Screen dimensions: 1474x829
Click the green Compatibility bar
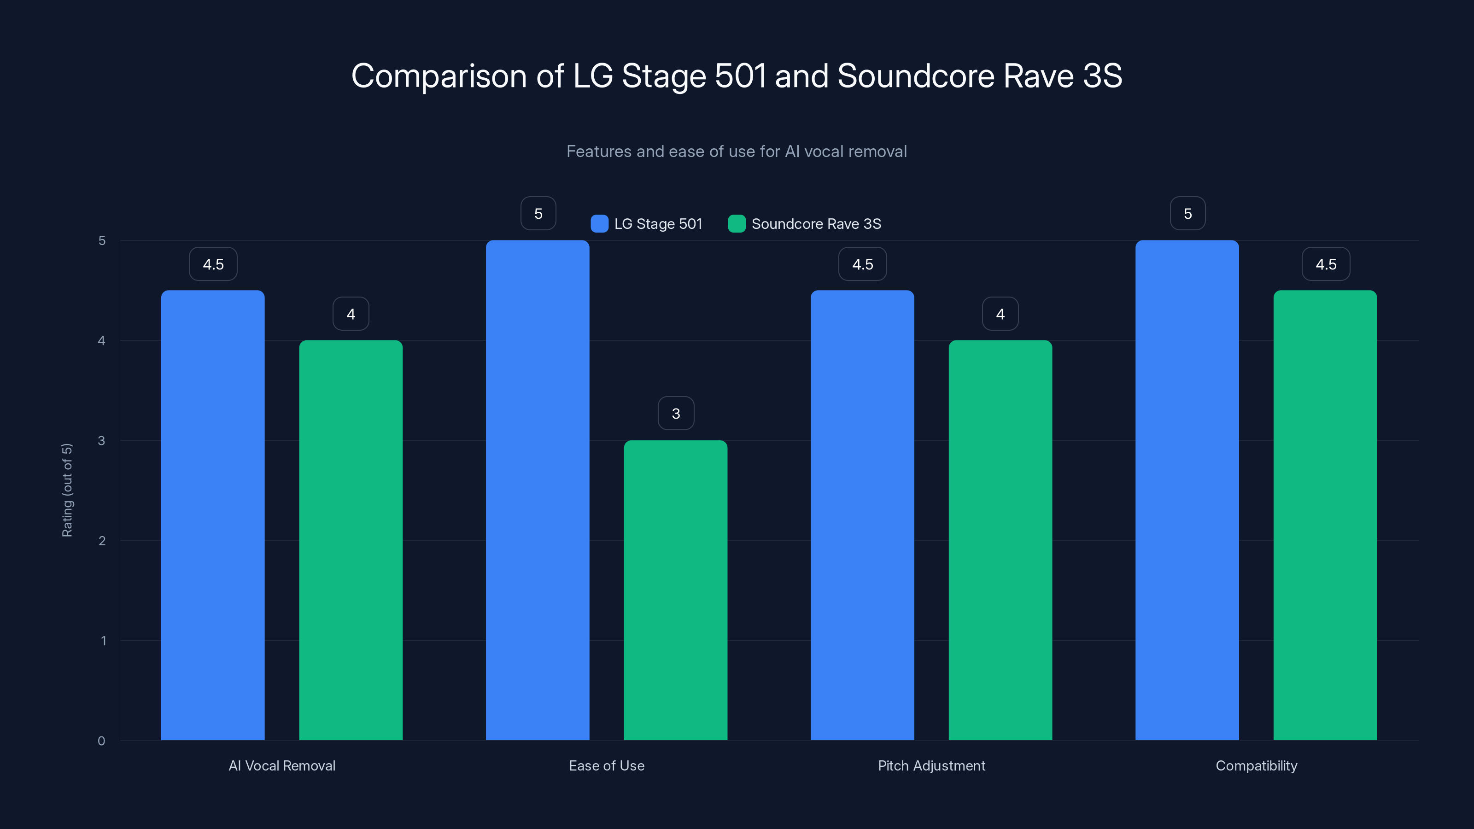1325,515
